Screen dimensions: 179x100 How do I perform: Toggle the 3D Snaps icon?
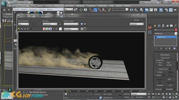click(91, 10)
